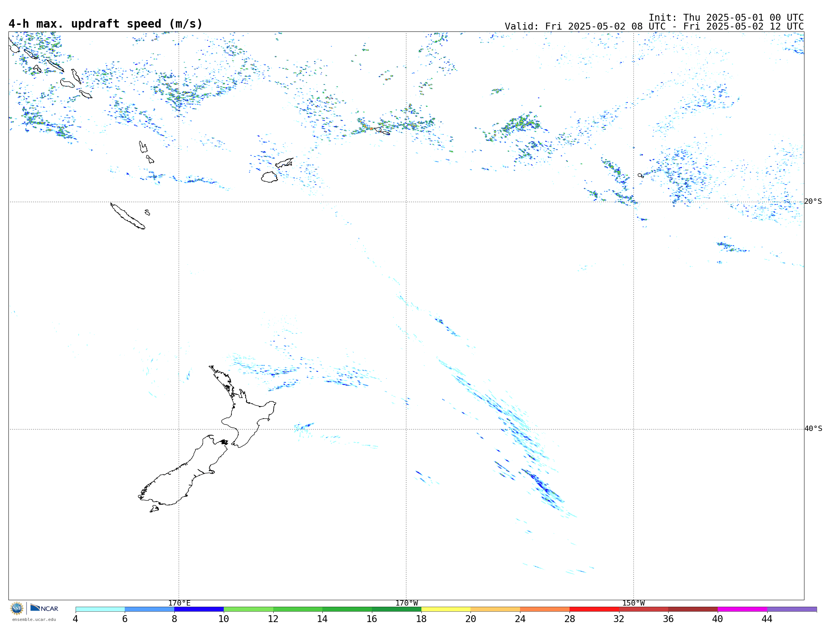Click the 170°W longitude label
This screenshot has height=624, width=829.
click(x=406, y=603)
